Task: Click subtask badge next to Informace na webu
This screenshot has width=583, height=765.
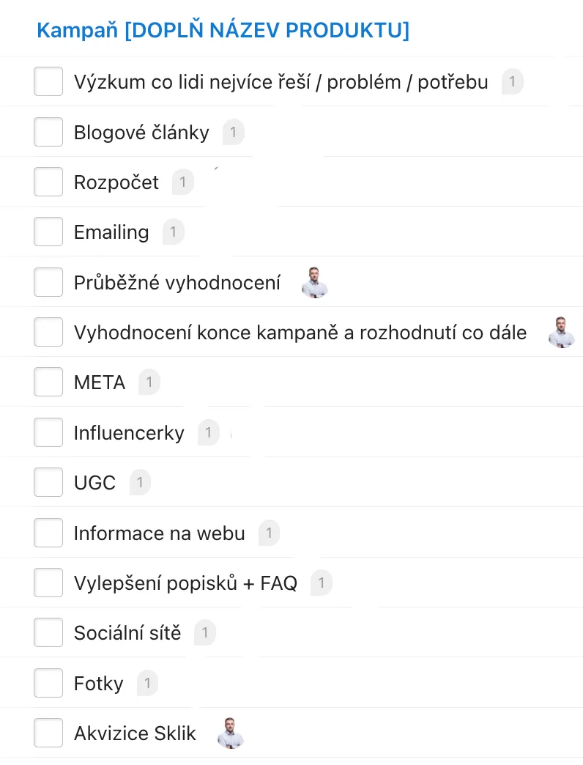Action: [x=269, y=533]
